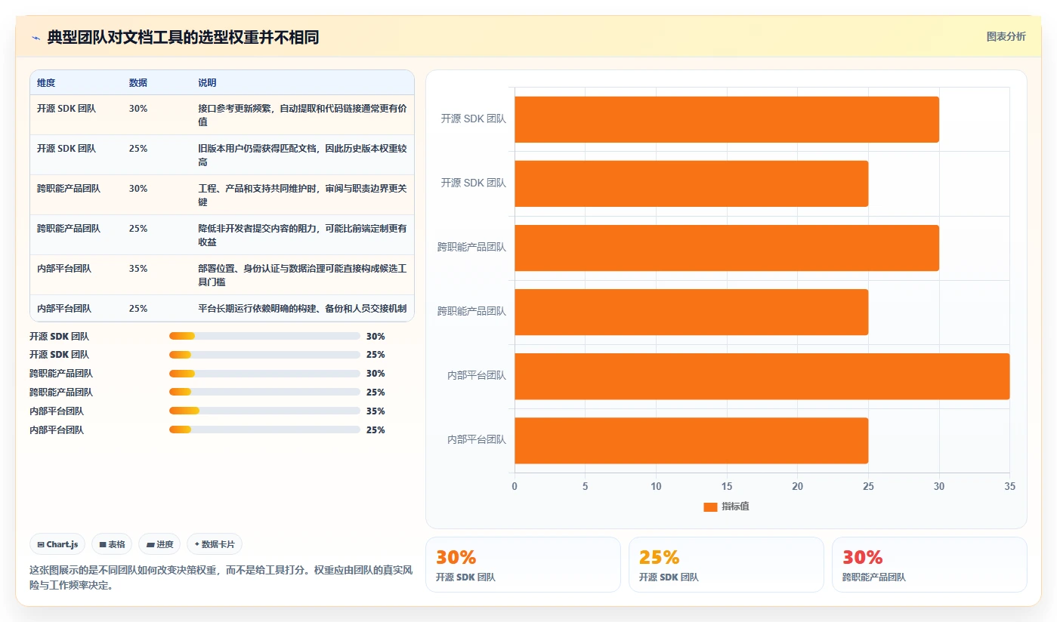
Task: Click the 跨职能产品团队 30% progress bar
Action: point(264,374)
